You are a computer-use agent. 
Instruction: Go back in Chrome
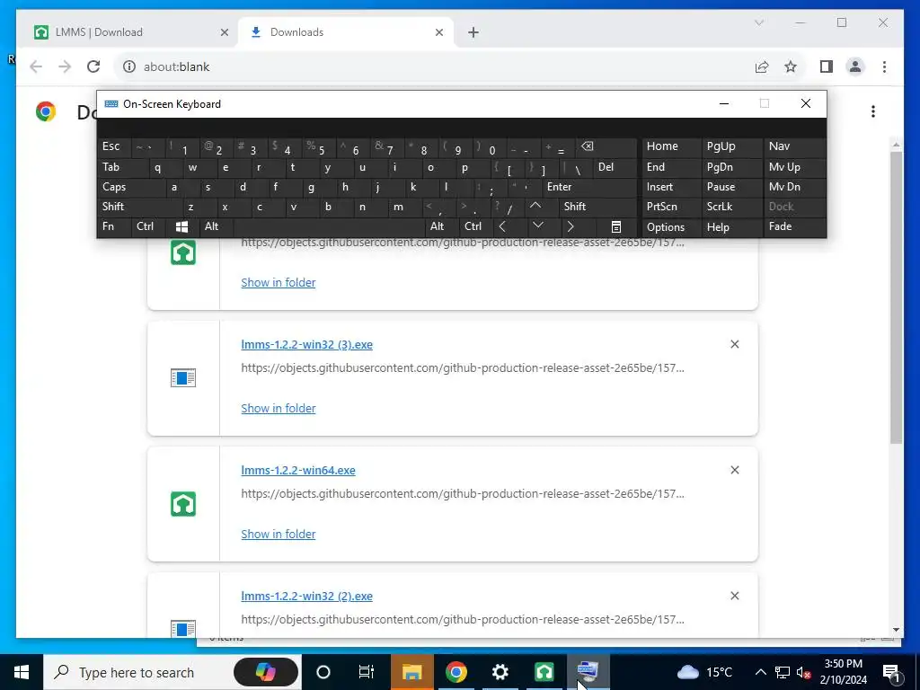pos(36,66)
